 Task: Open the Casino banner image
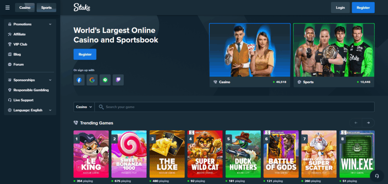(250, 50)
